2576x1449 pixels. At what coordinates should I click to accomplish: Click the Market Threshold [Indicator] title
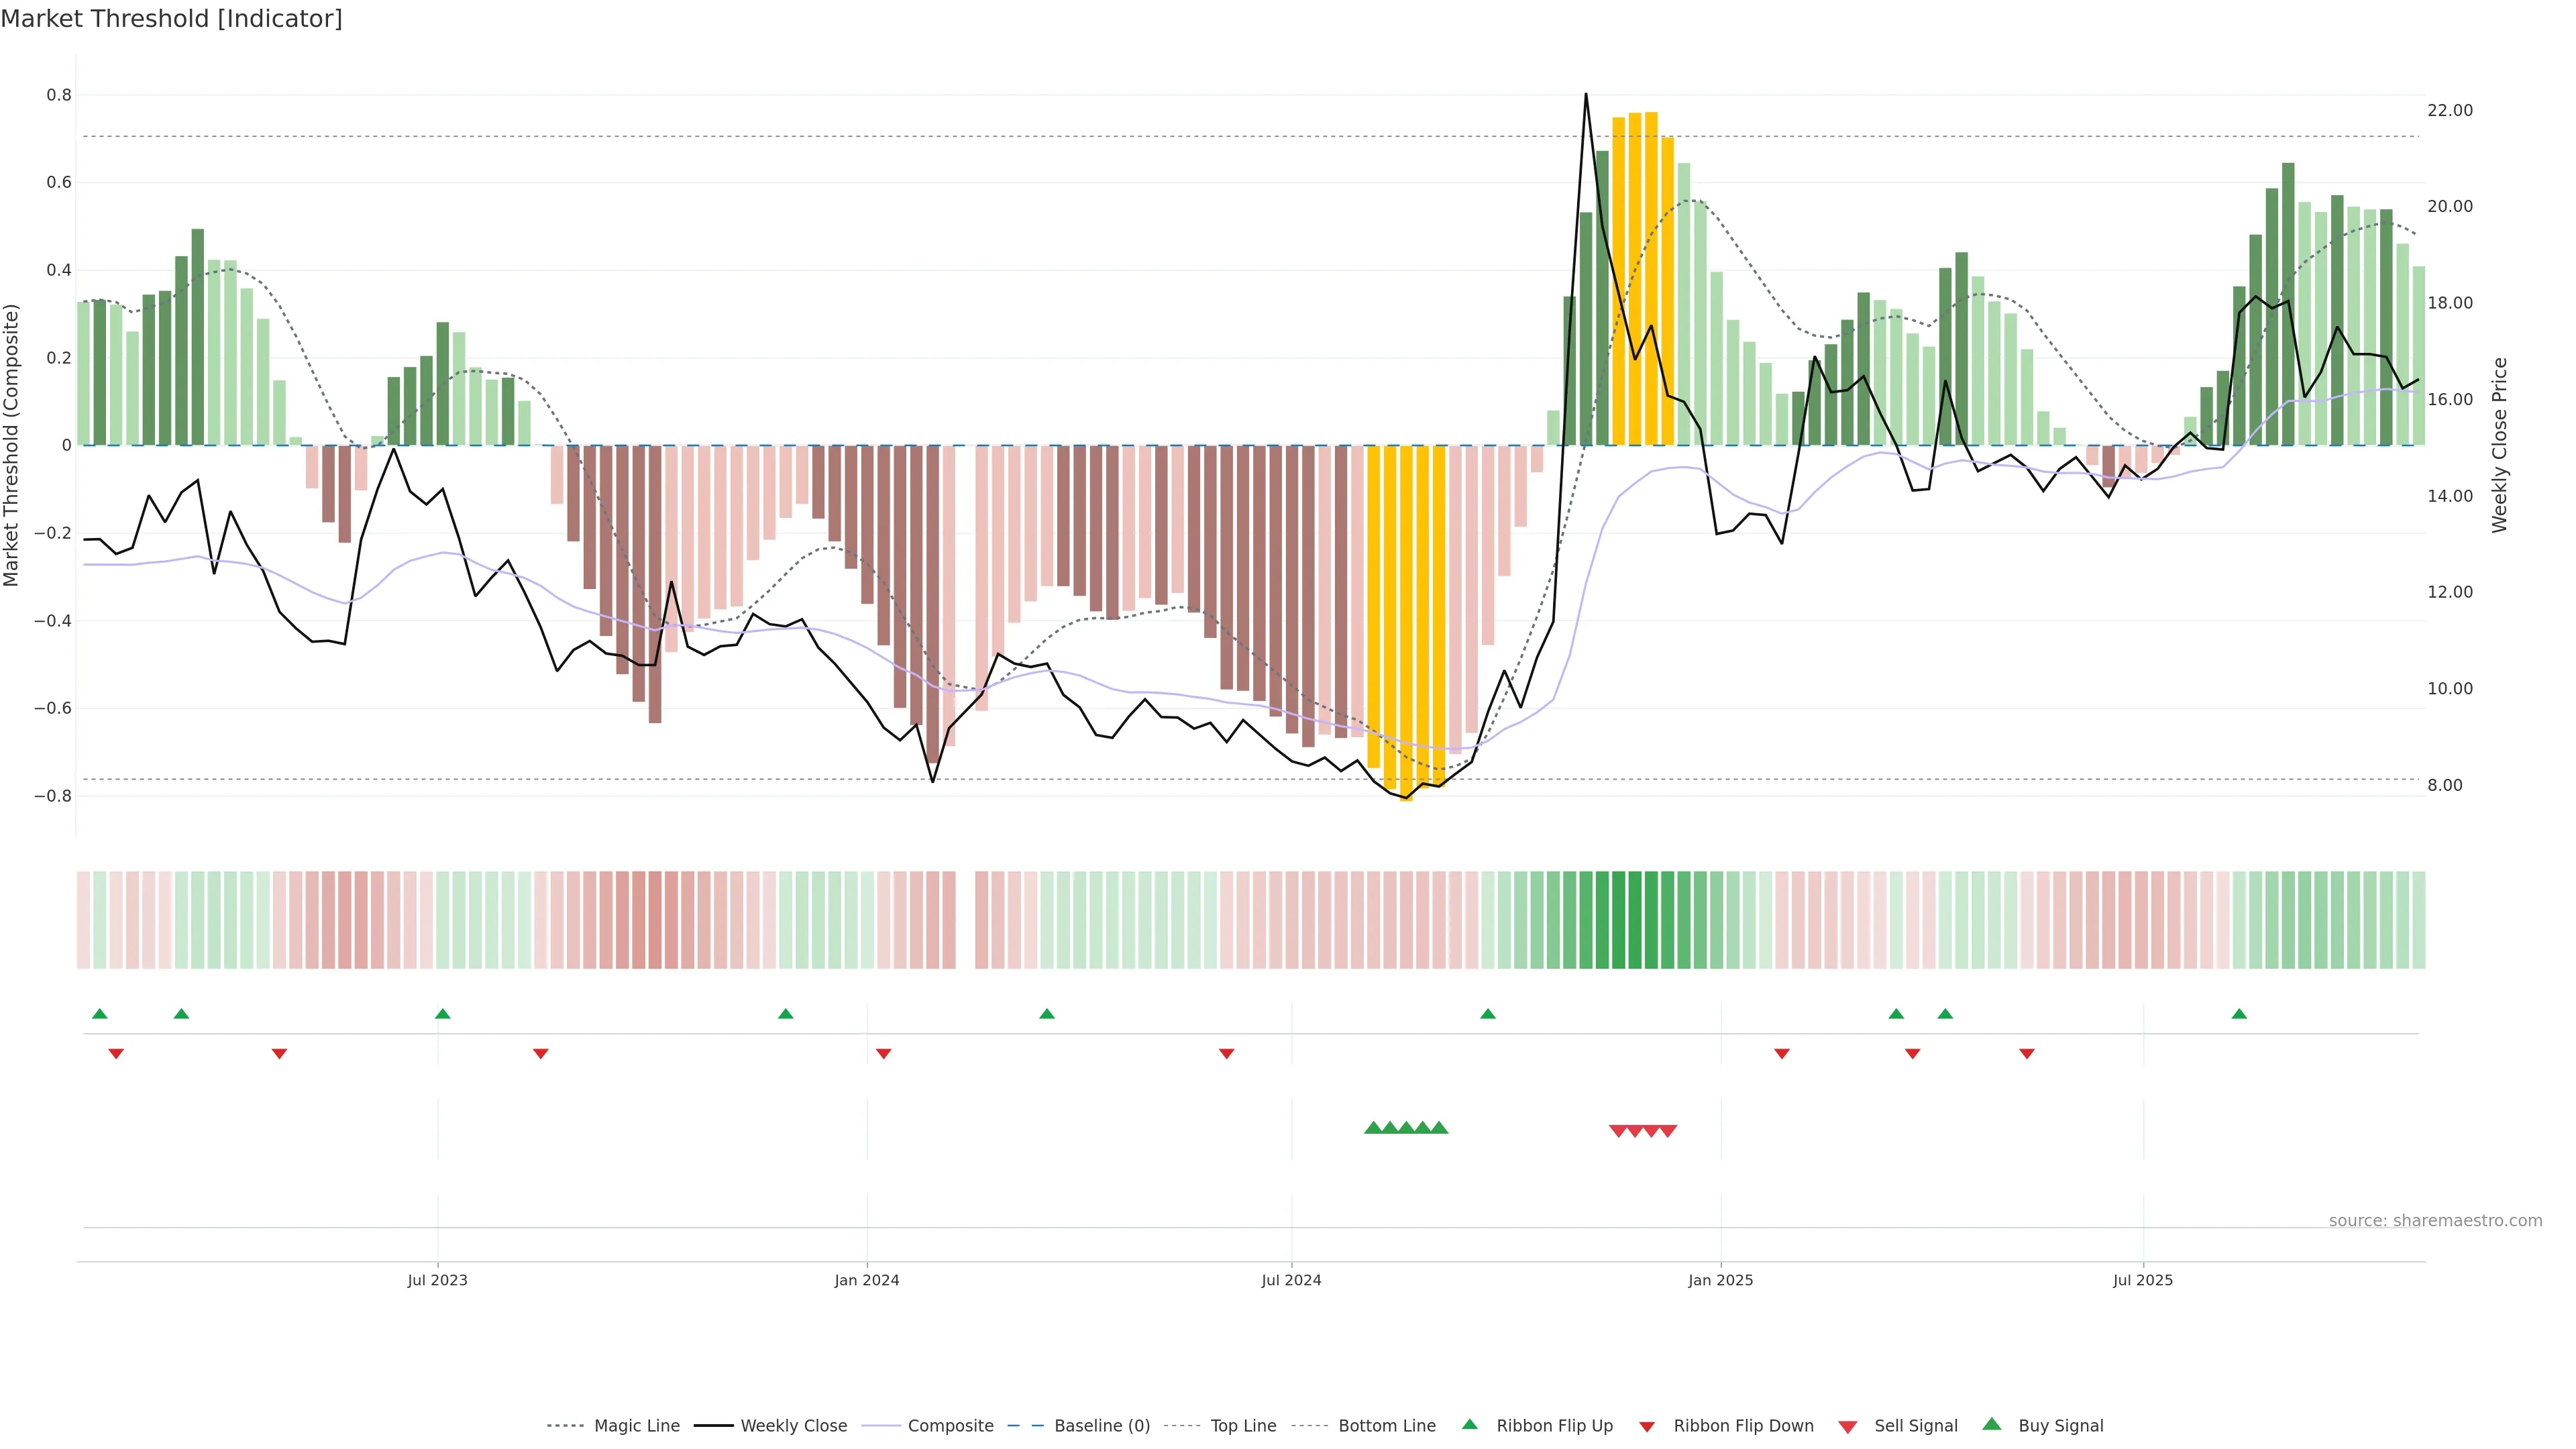pyautogui.click(x=171, y=19)
